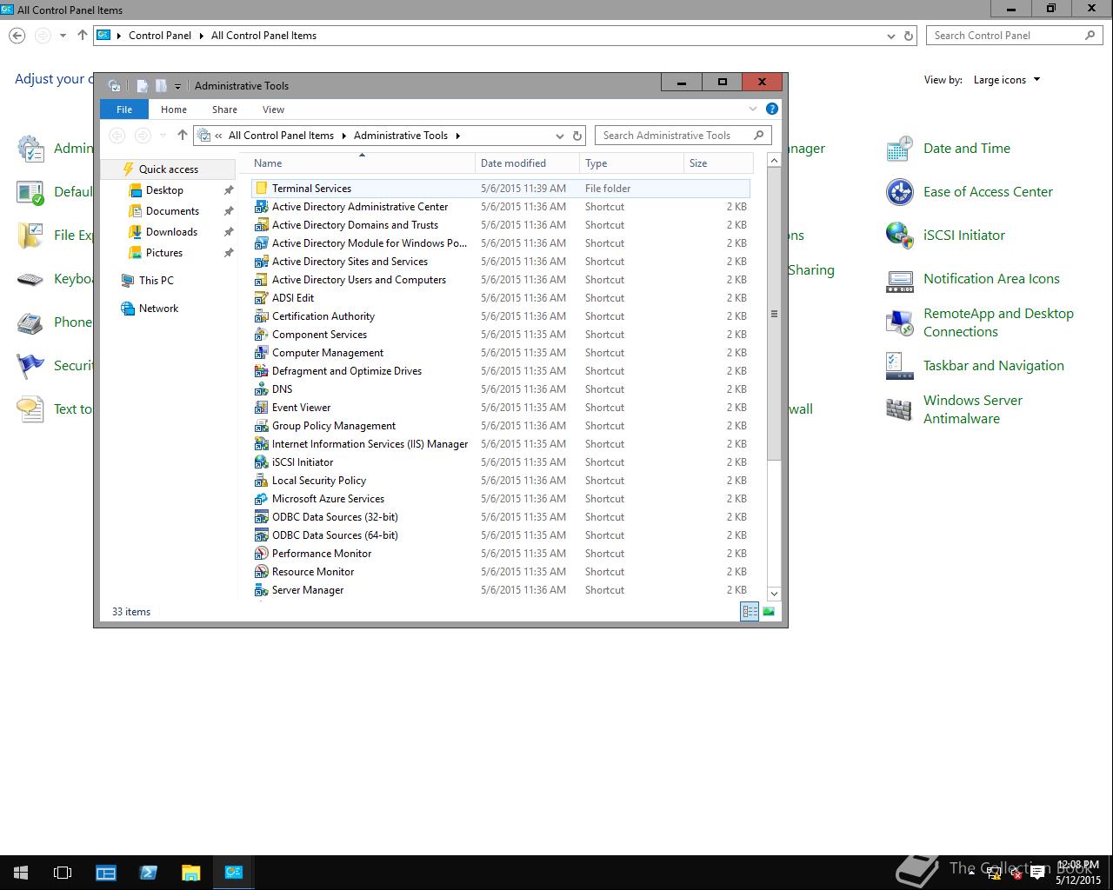The width and height of the screenshot is (1113, 890).
Task: Select Quick access in navigation pane
Action: click(169, 169)
